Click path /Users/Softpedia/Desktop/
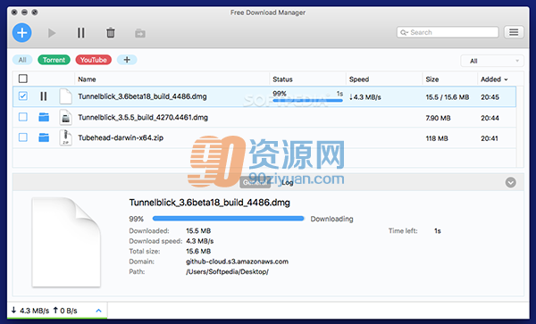 pos(227,271)
